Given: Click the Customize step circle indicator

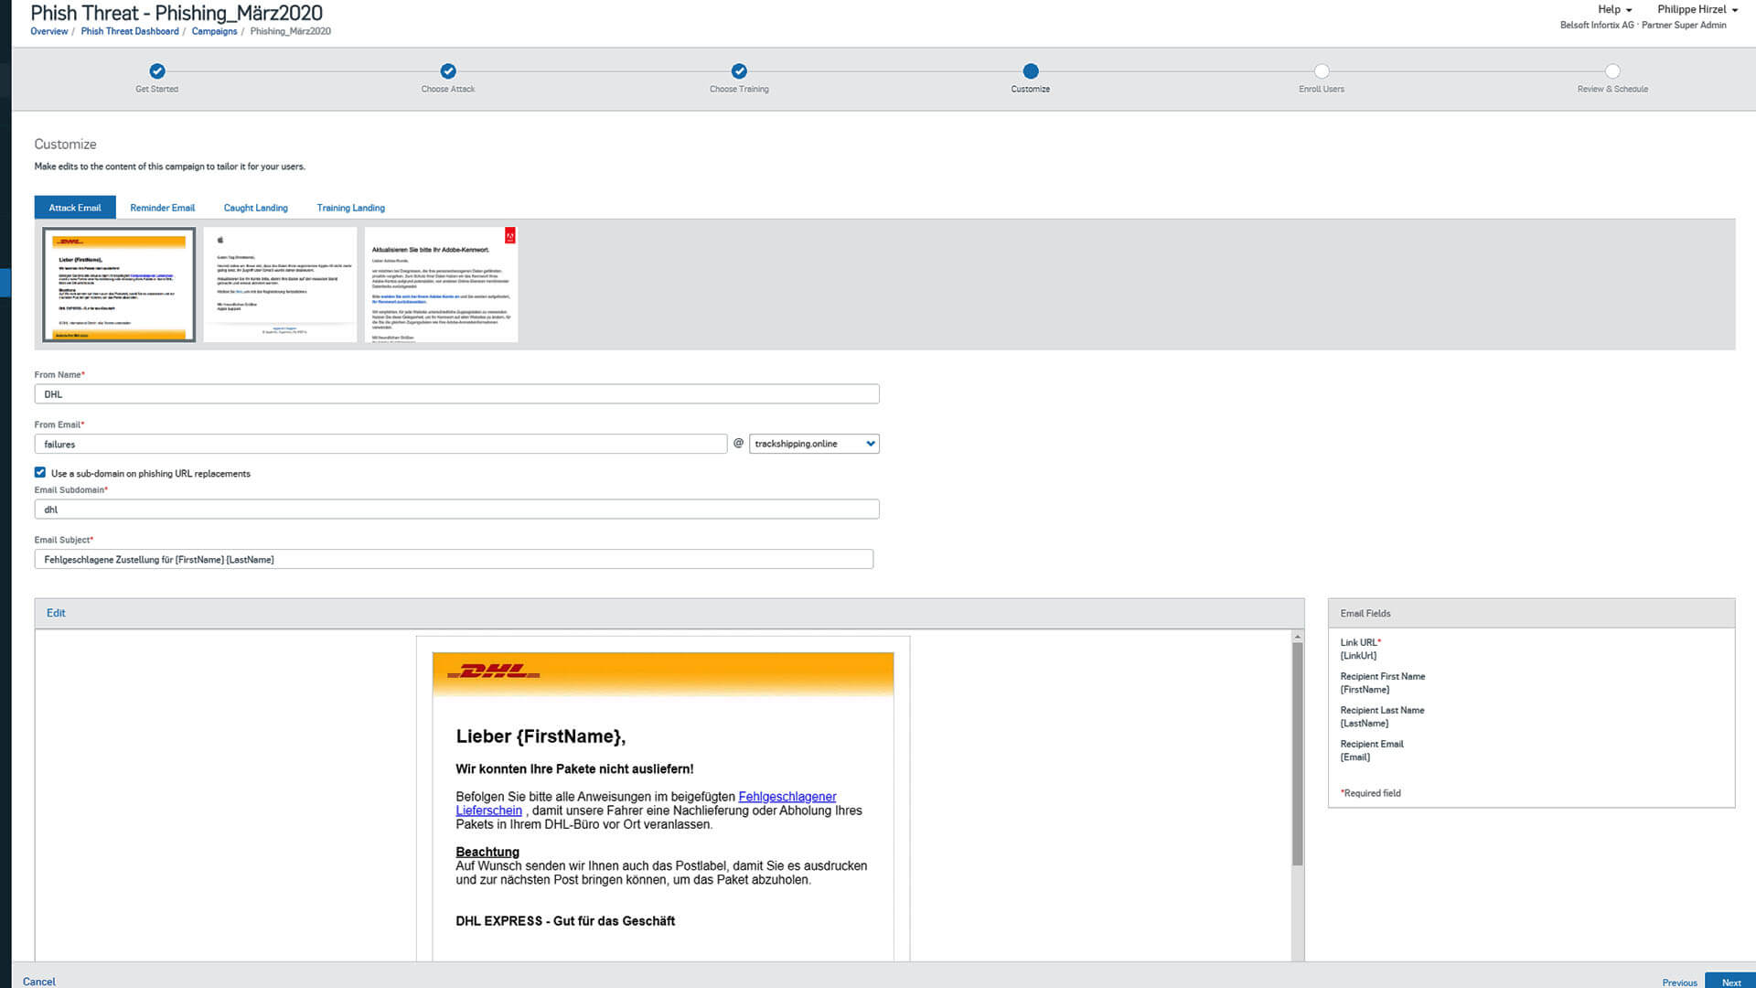Looking at the screenshot, I should coord(1031,71).
